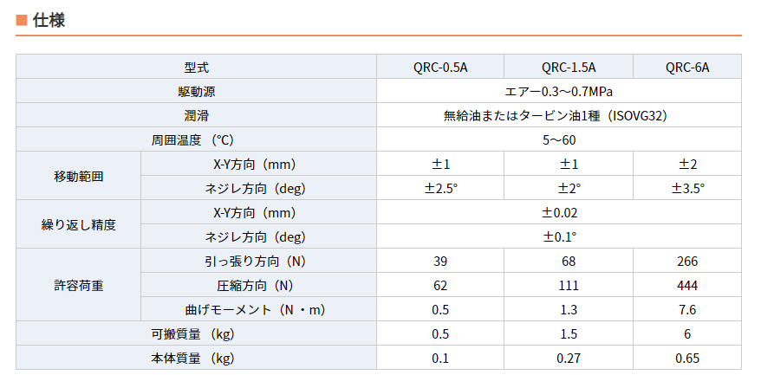Select the ±0.02 repeatability value
The width and height of the screenshot is (761, 375).
pos(559,212)
